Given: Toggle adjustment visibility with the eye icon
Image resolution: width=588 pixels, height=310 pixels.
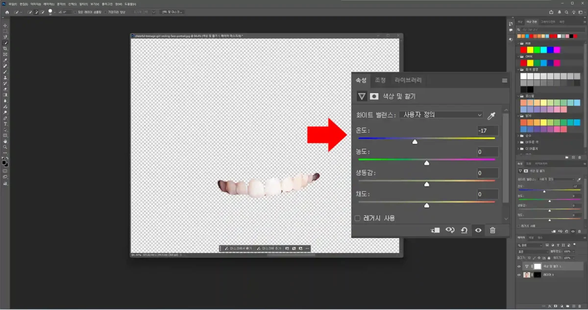Looking at the screenshot, I should click(478, 230).
